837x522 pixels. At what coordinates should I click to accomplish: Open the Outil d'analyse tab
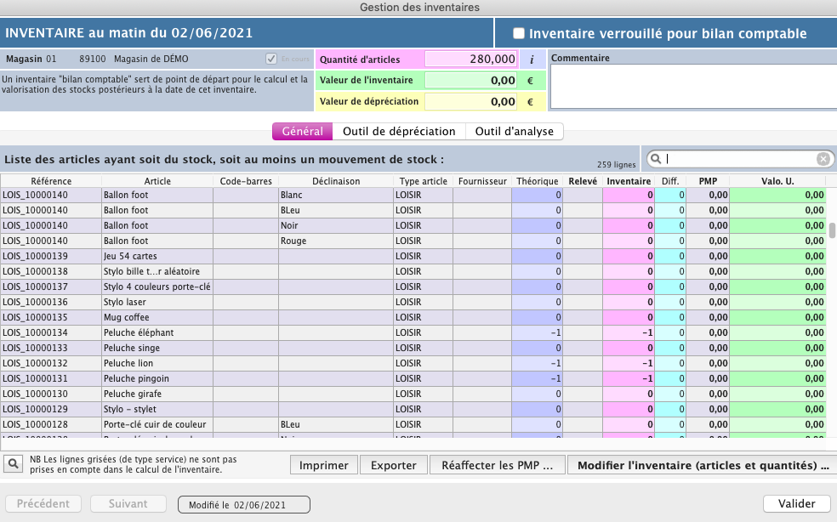tap(514, 132)
